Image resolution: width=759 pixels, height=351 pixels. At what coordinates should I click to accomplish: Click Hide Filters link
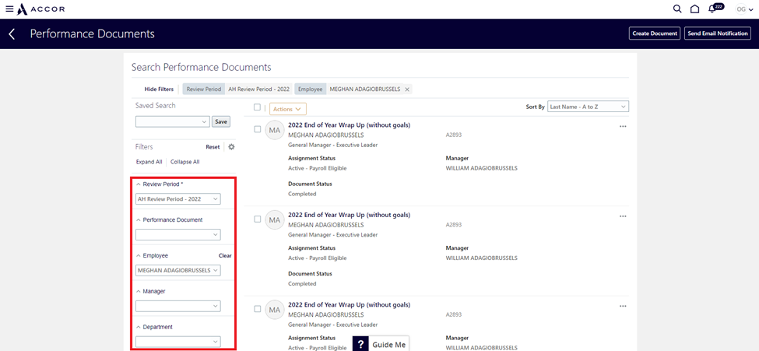click(x=159, y=89)
